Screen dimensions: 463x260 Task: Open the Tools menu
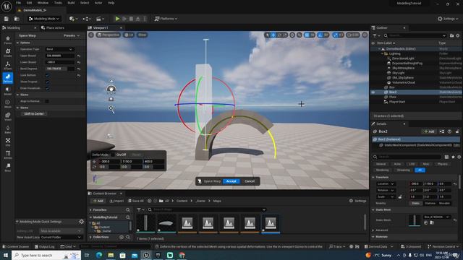pyautogui.click(x=58, y=3)
